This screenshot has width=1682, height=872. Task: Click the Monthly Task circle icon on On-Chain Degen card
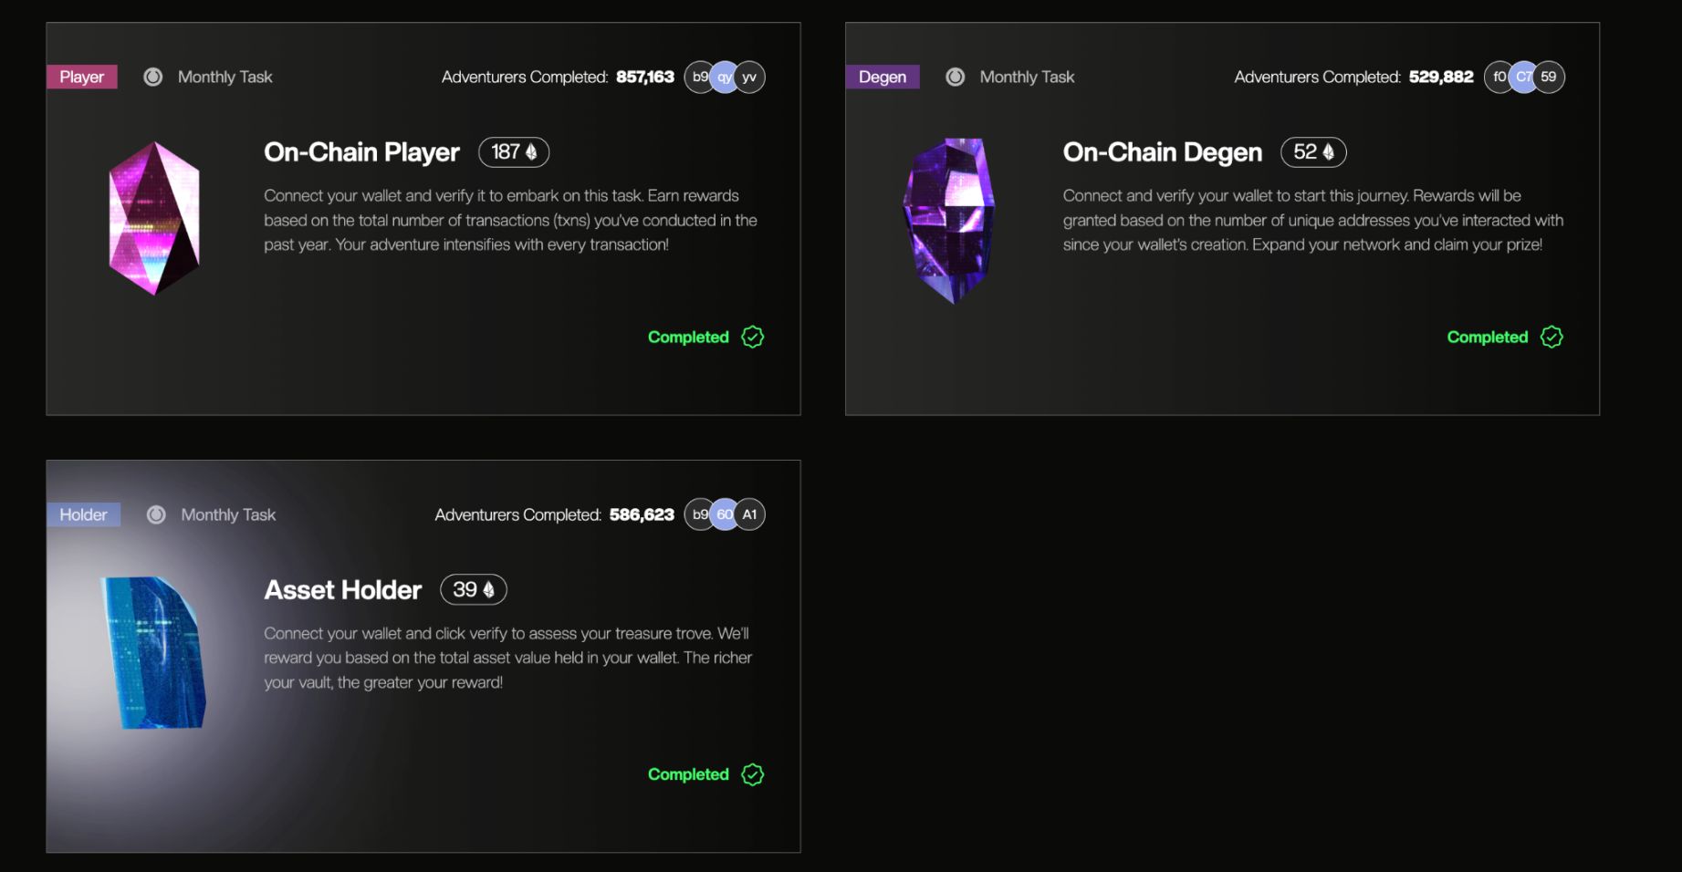(x=956, y=77)
